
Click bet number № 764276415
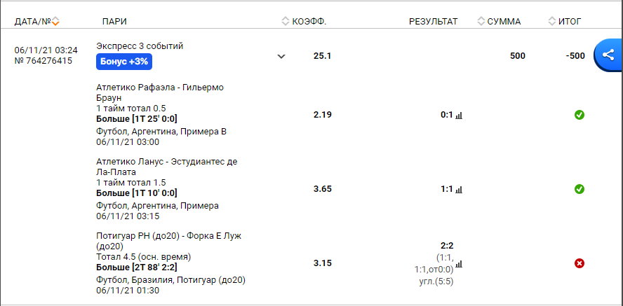[x=43, y=61]
